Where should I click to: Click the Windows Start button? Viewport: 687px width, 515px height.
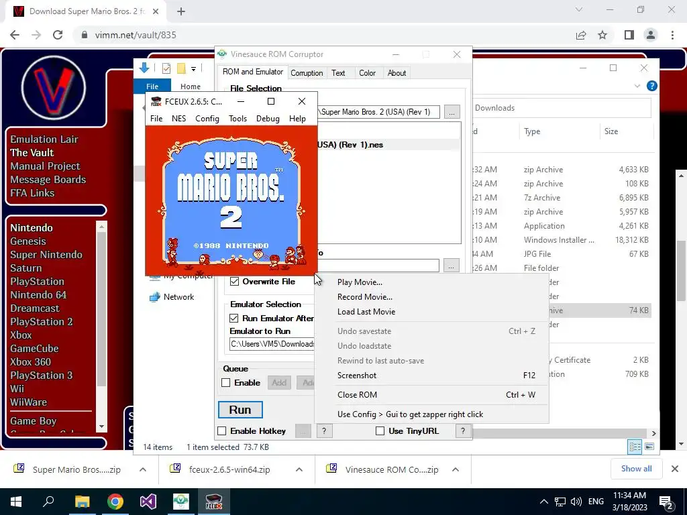click(x=16, y=502)
